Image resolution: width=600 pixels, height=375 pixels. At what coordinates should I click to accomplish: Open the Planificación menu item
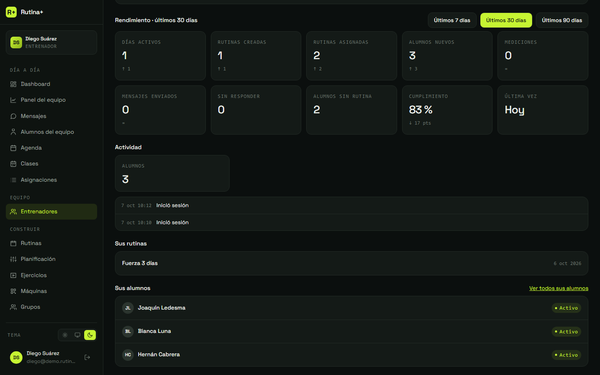coord(51,259)
